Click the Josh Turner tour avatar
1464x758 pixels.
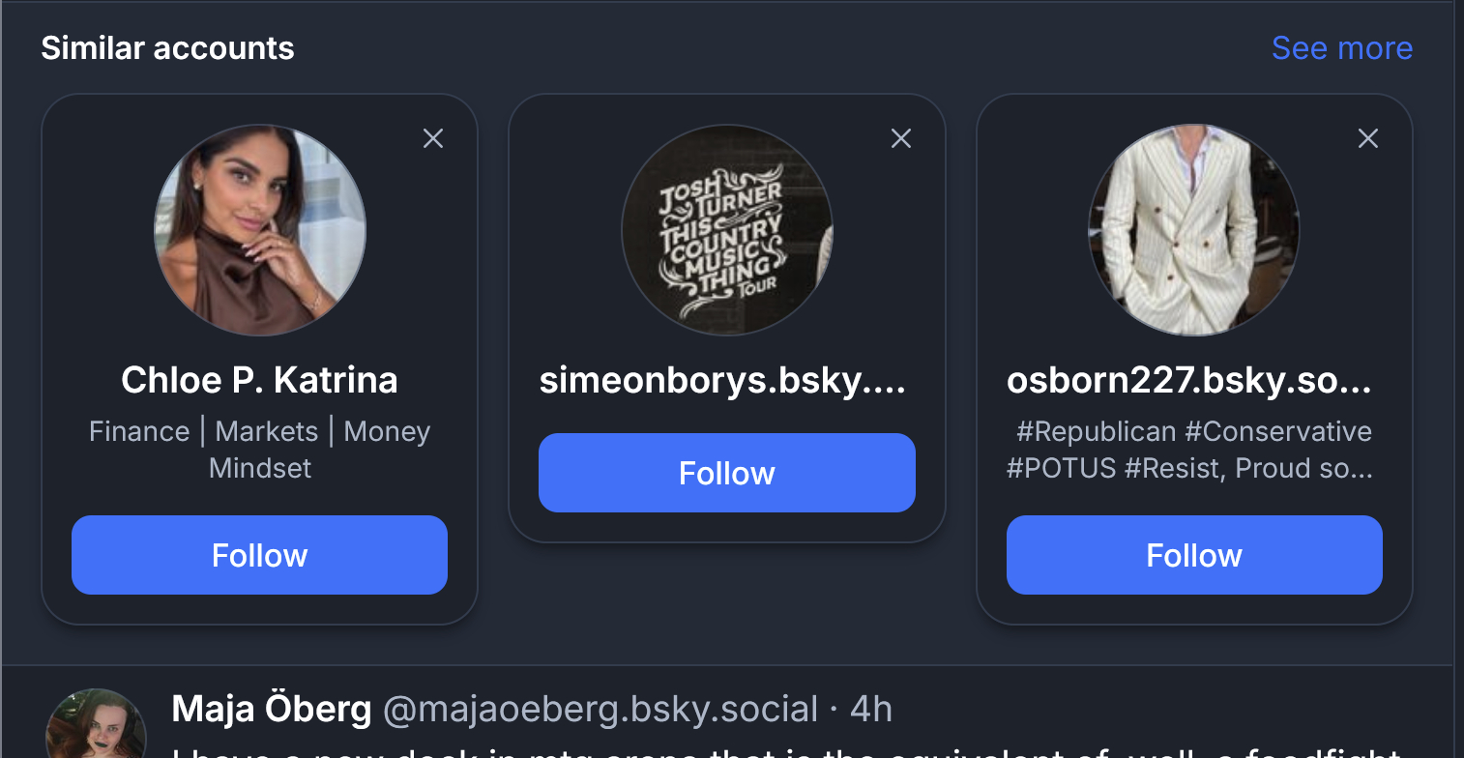tap(727, 230)
